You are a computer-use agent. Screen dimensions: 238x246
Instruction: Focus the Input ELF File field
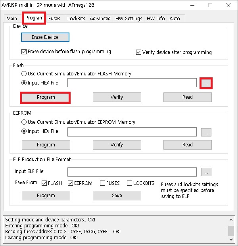point(132,172)
